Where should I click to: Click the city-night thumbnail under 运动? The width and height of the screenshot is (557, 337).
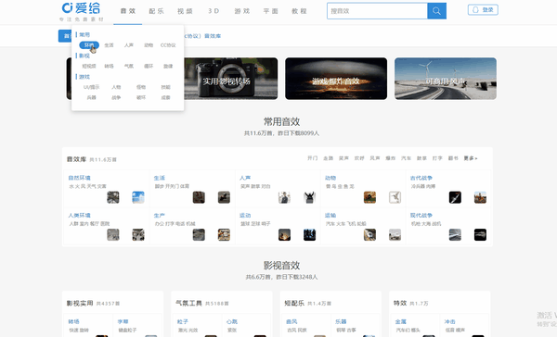(x=309, y=234)
